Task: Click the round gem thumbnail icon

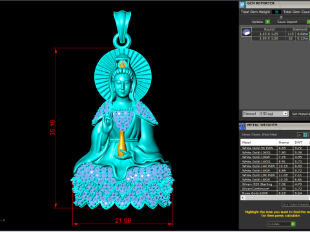Action: coord(247,32)
